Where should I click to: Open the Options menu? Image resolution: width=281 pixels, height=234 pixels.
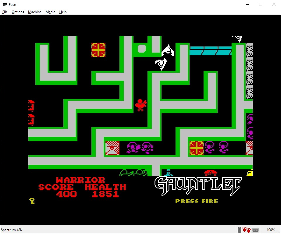click(18, 12)
